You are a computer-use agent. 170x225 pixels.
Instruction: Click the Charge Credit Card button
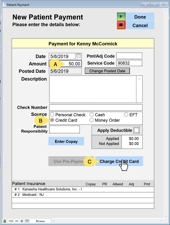pyautogui.click(x=119, y=161)
